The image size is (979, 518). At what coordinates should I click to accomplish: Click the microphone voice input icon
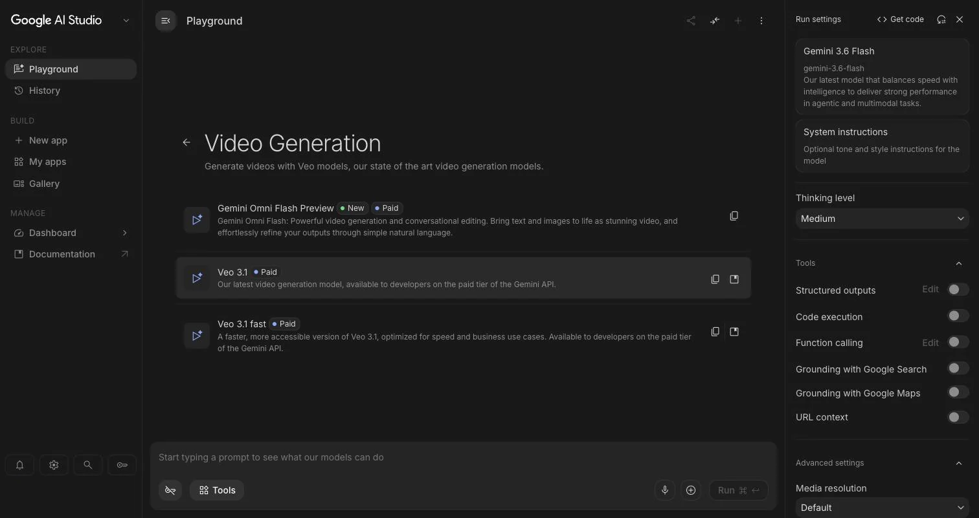coord(664,490)
